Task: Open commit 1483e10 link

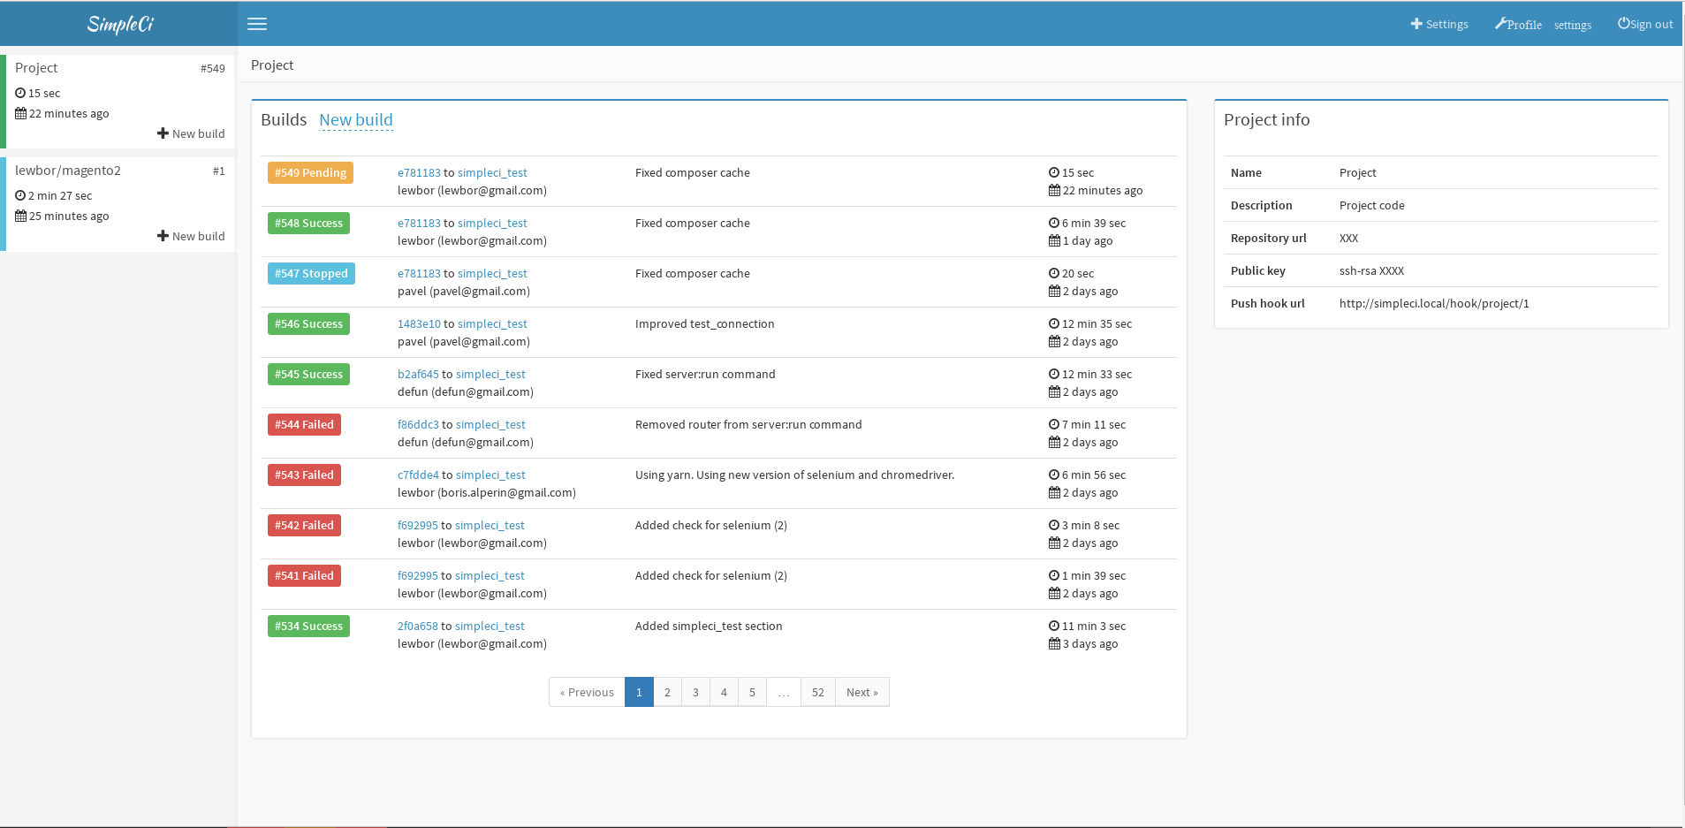Action: 419,323
